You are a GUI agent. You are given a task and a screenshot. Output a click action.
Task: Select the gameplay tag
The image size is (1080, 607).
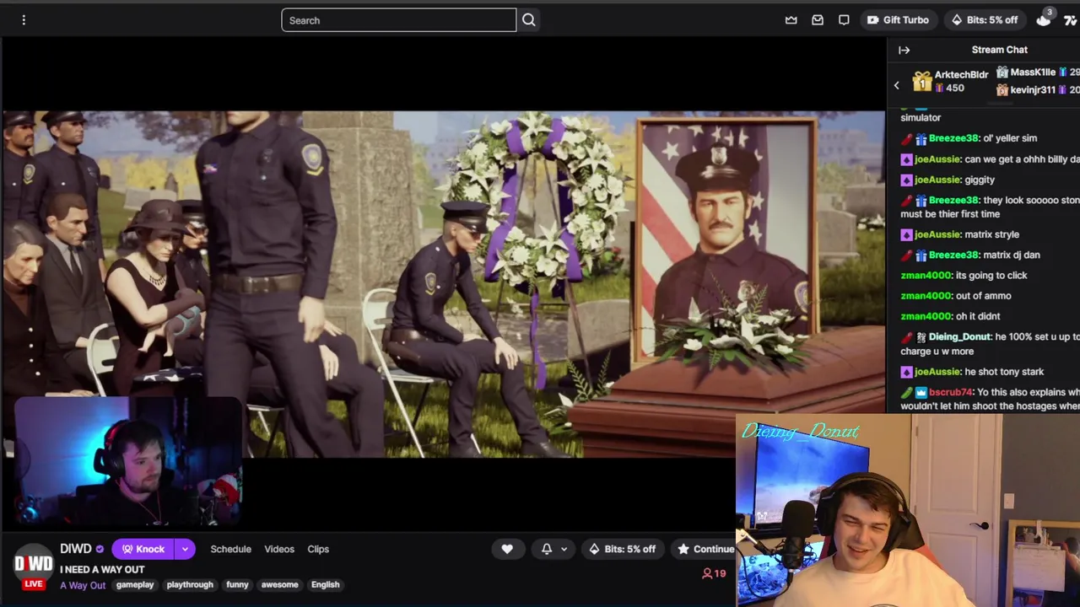point(135,585)
